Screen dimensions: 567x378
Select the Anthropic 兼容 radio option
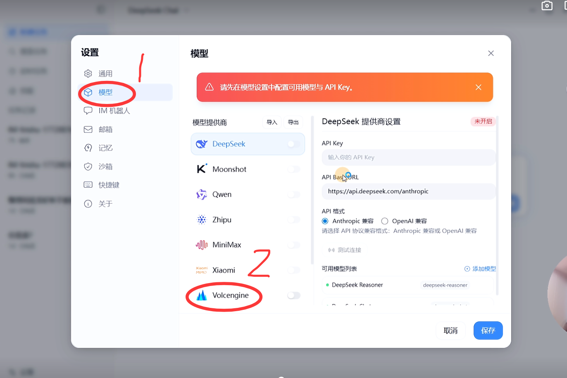325,221
